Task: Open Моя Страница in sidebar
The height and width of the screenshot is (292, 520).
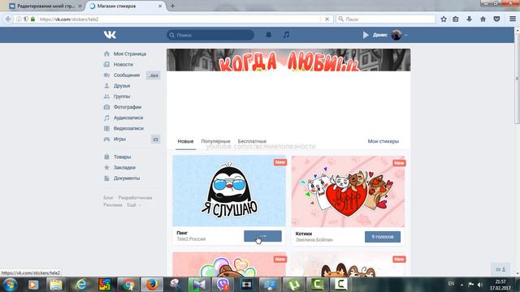Action: [130, 54]
